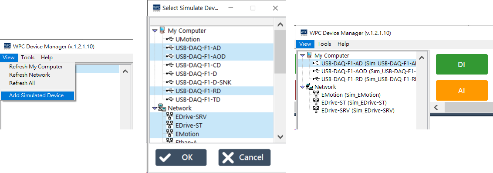Collapse My Computer node in Select Simulate Device dialog
This screenshot has width=493, height=173.
(x=154, y=31)
